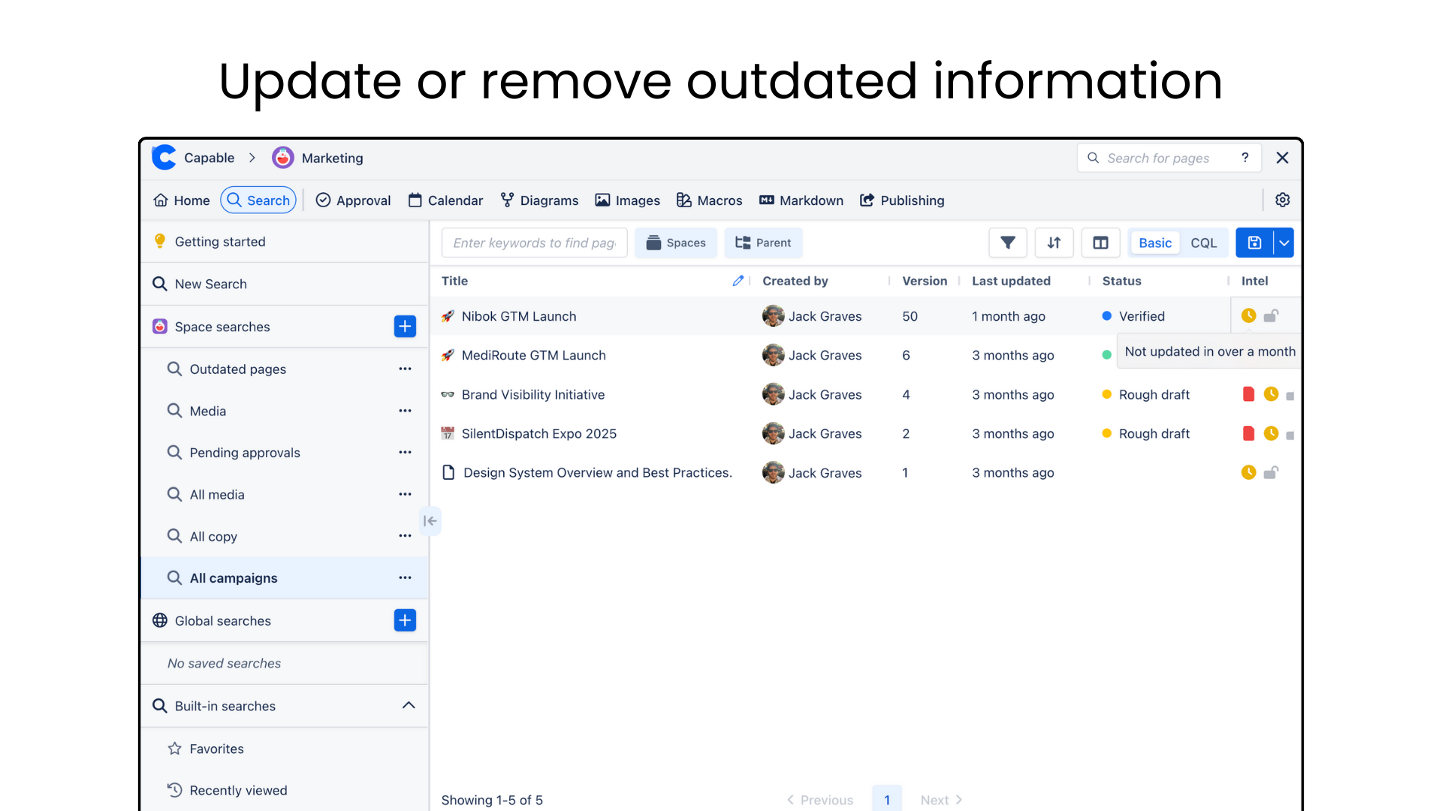
Task: Add a global search with plus button
Action: [x=405, y=620]
